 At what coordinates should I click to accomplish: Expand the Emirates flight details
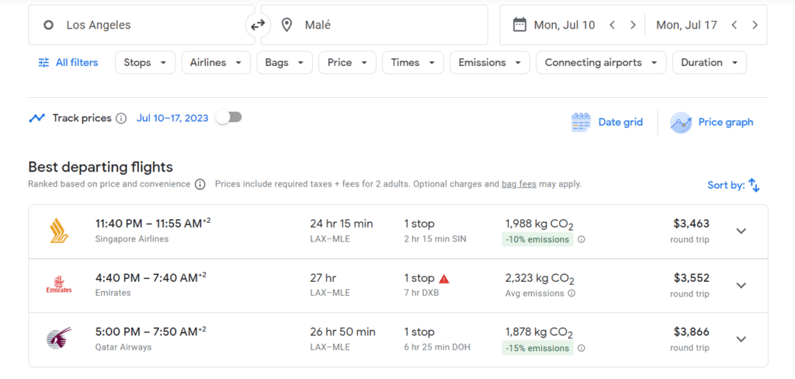(x=741, y=285)
